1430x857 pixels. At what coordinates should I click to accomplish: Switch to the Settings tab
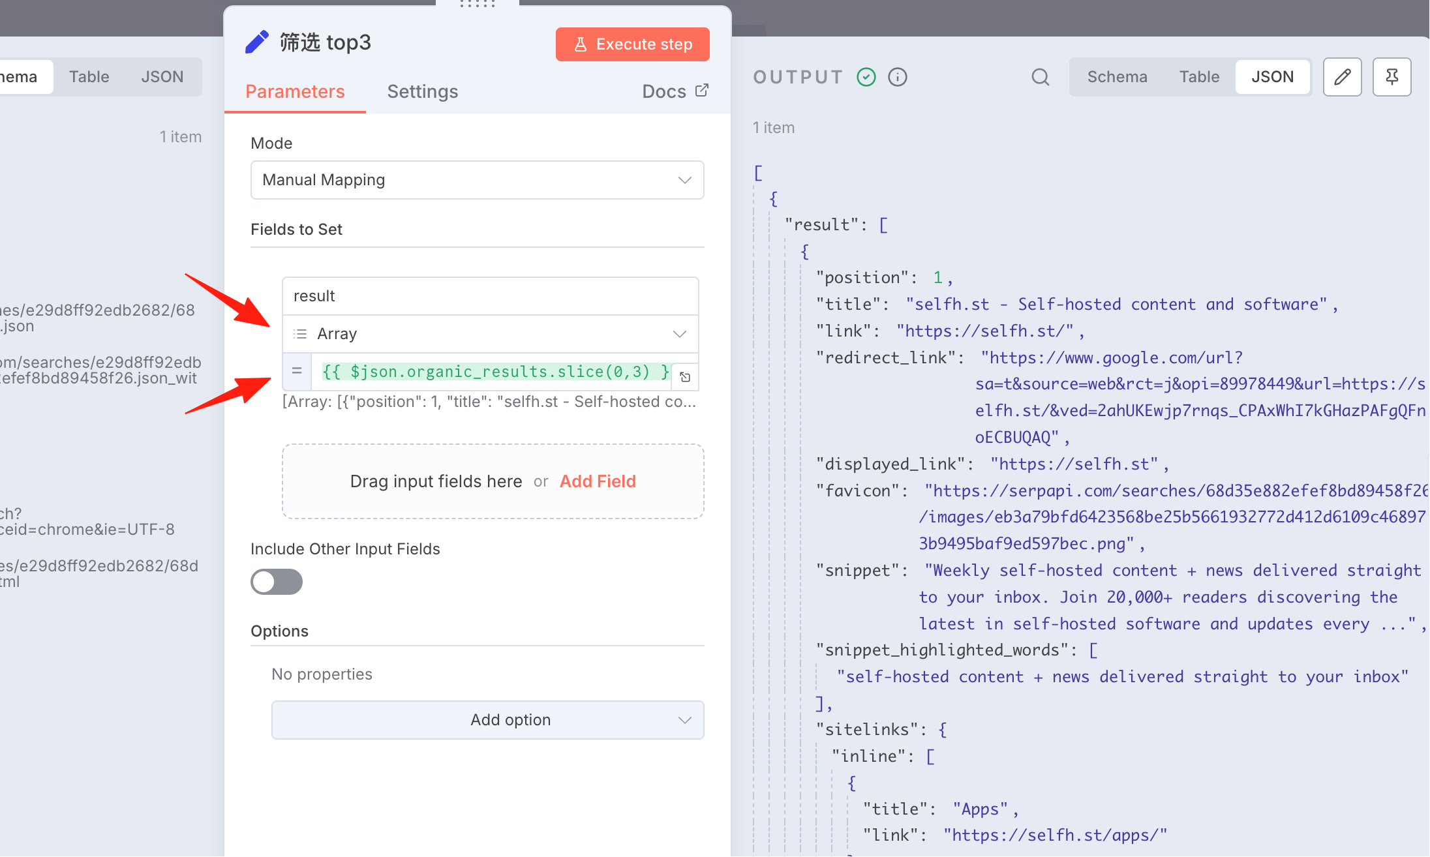(423, 91)
